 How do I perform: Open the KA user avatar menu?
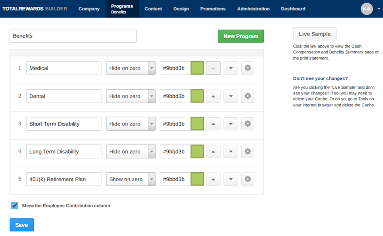tap(367, 9)
